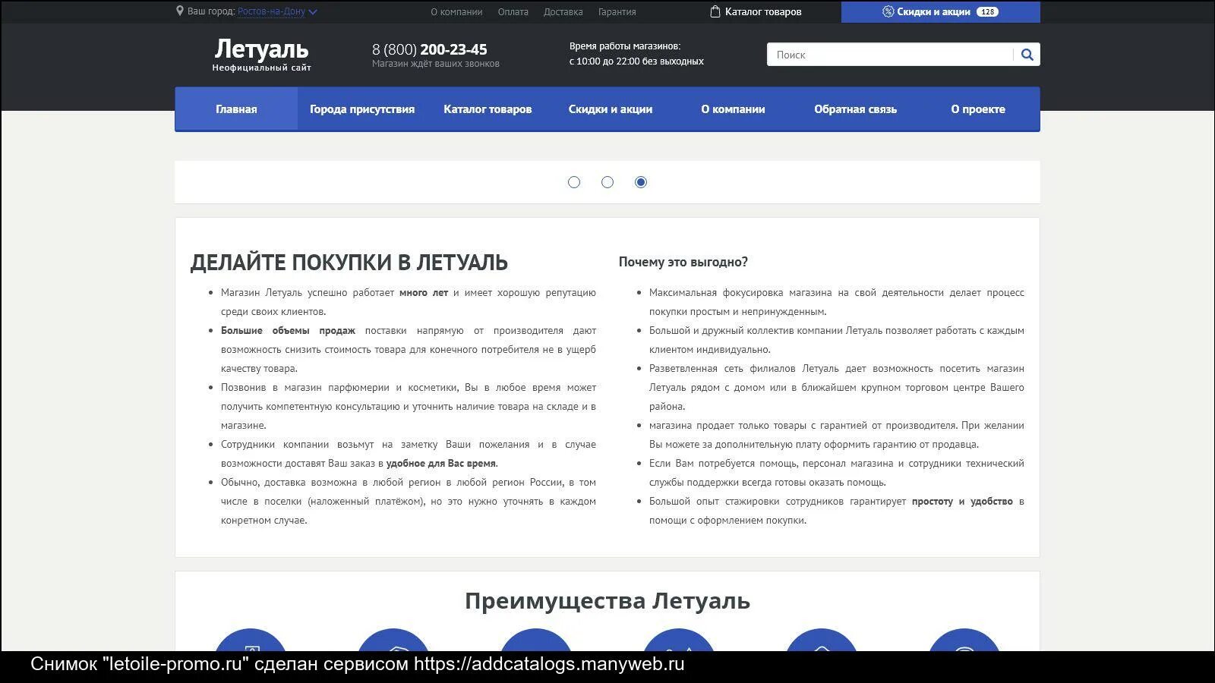Select the third active slider dot
This screenshot has height=683, width=1215.
pos(641,182)
